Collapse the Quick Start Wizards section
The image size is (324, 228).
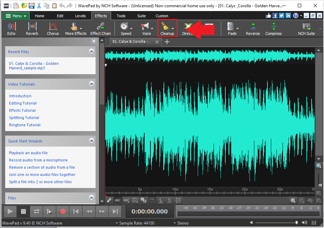point(91,141)
